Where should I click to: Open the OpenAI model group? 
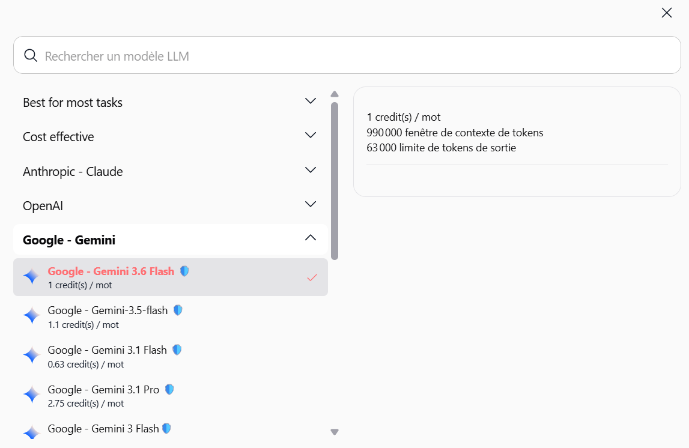[x=171, y=205]
